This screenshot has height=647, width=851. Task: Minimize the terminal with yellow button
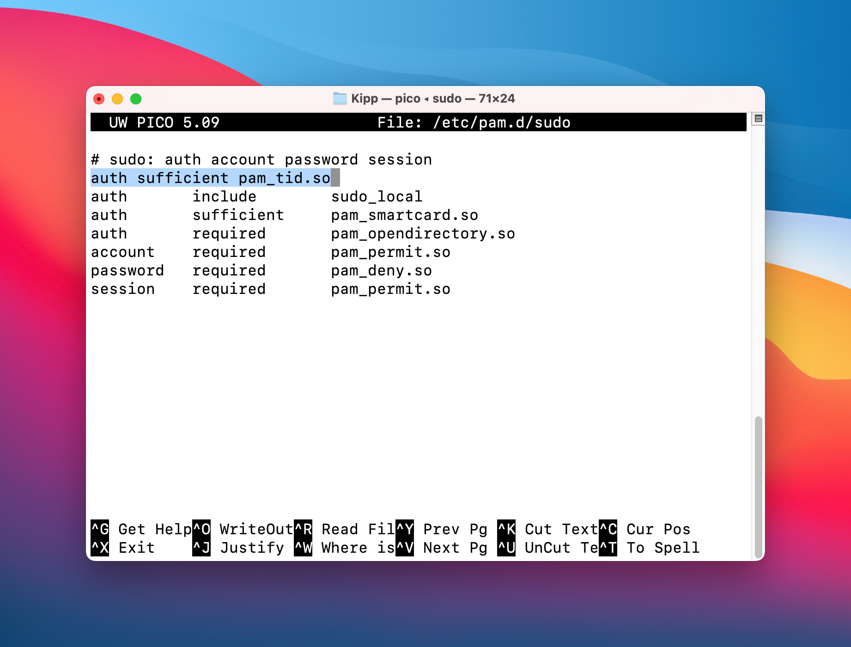(x=117, y=99)
